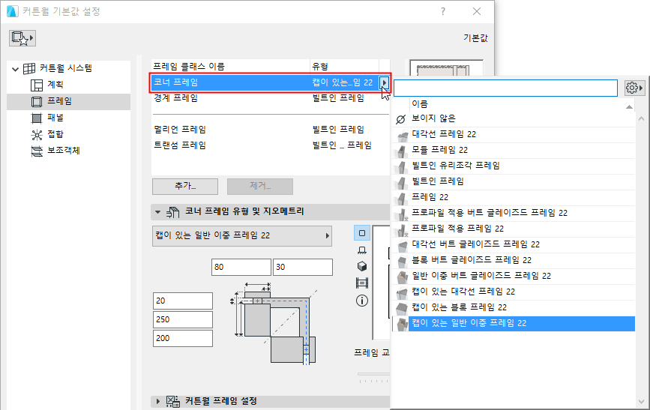Click the search field in the popup
650x410 pixels.
[505, 88]
